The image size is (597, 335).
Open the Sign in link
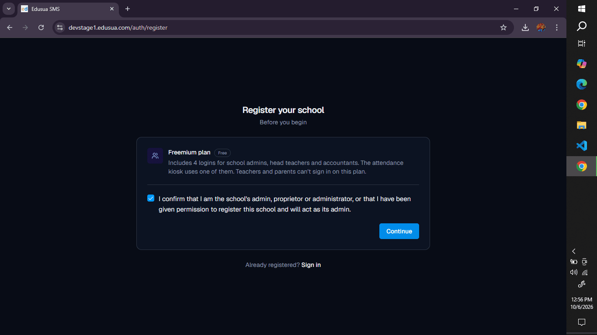click(311, 265)
